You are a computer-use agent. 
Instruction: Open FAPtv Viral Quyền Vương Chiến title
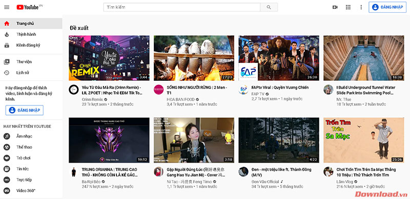(280, 87)
